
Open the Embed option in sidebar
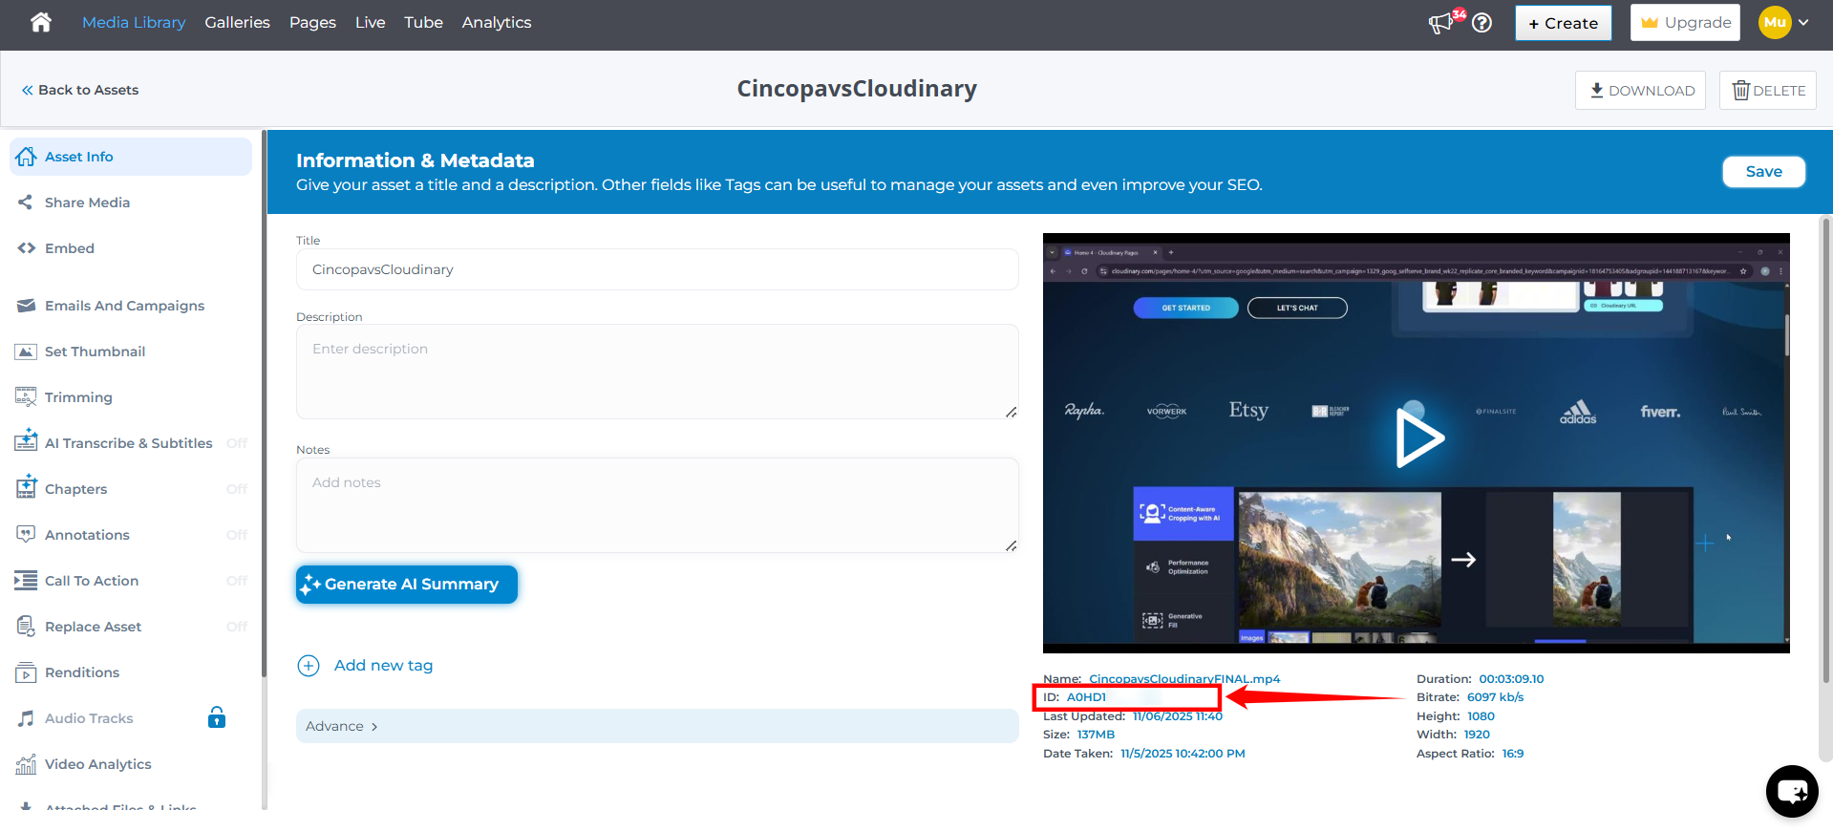click(x=69, y=248)
